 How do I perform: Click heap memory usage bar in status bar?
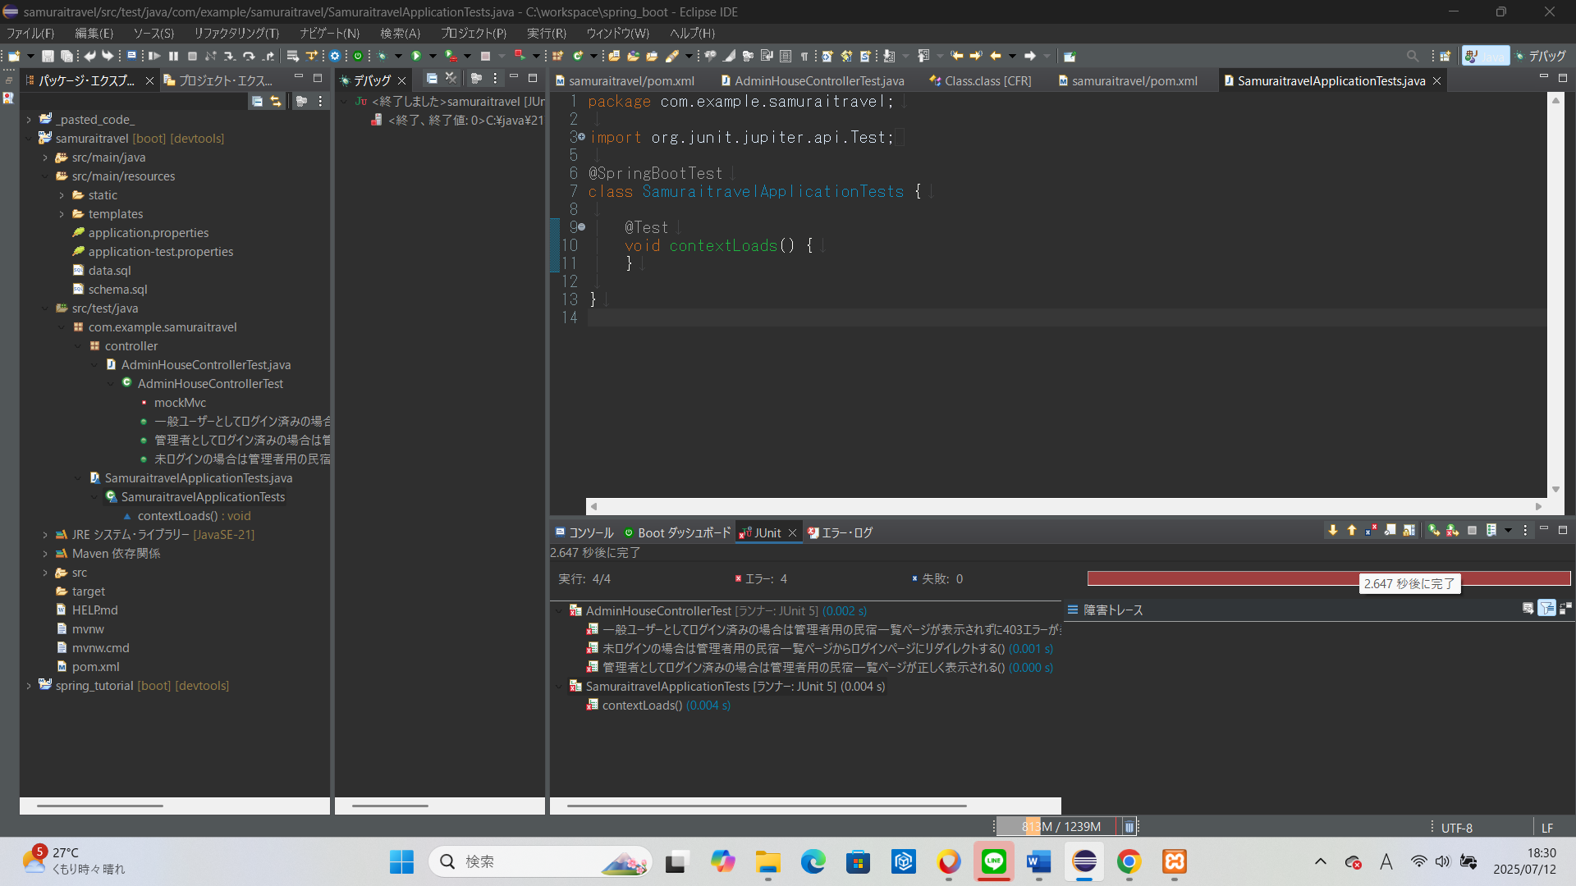point(1057,827)
